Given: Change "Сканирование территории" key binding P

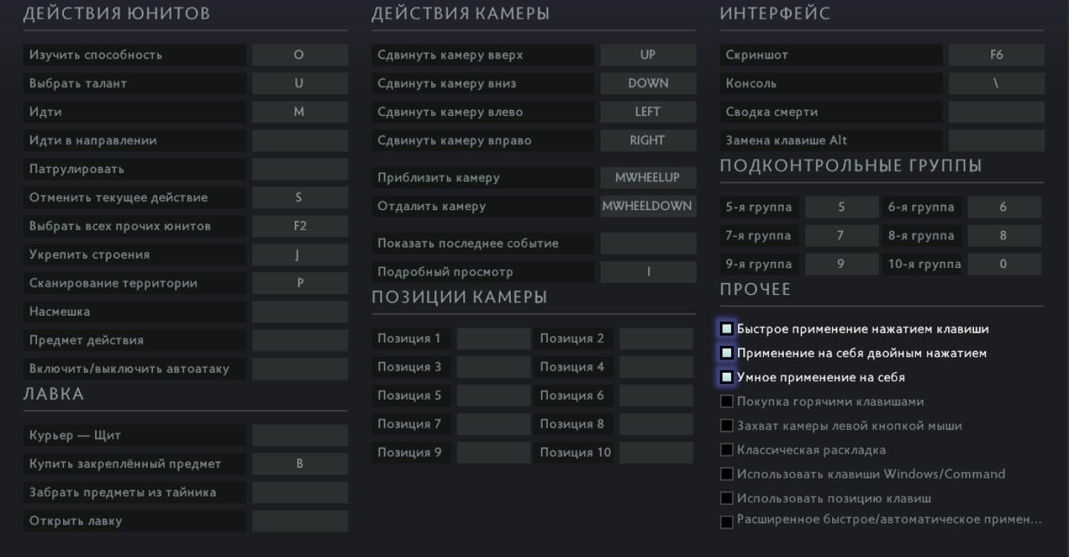Looking at the screenshot, I should point(300,283).
